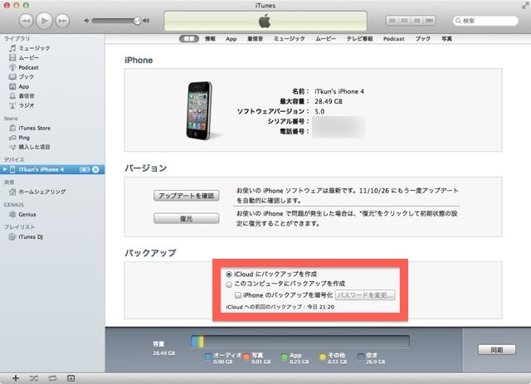Switch to album list view button
531x384 pixels.
404,21
